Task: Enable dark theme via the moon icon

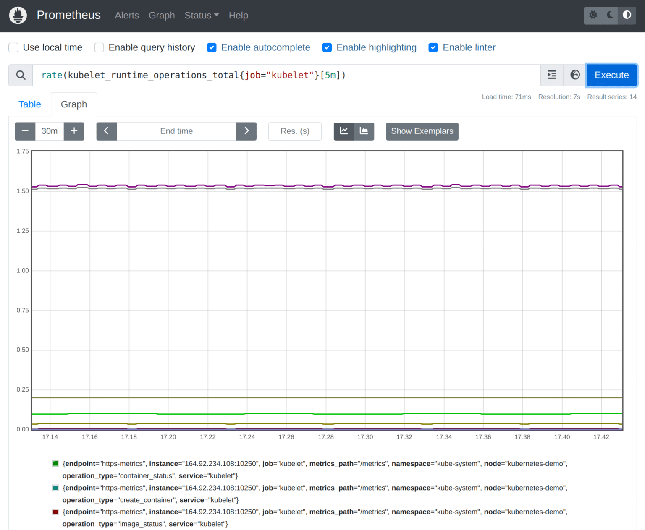Action: click(x=609, y=15)
